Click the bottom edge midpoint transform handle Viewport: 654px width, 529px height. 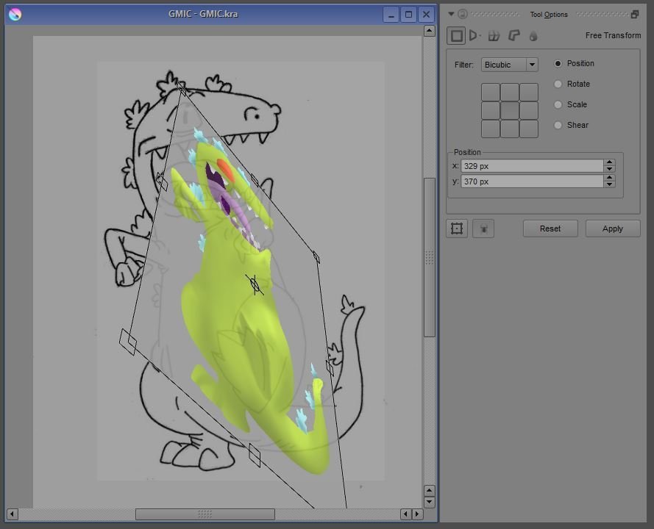pos(255,456)
